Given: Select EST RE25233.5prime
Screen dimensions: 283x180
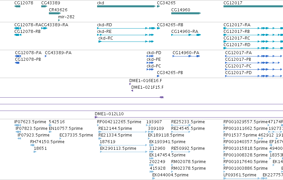Looking at the screenshot, I should coord(188,122).
